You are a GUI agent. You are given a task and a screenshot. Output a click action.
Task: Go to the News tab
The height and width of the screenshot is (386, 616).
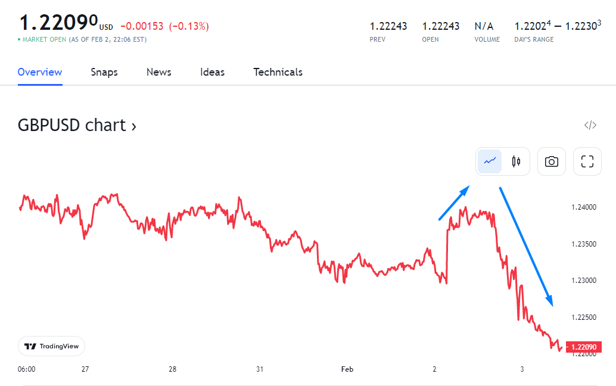tap(159, 72)
